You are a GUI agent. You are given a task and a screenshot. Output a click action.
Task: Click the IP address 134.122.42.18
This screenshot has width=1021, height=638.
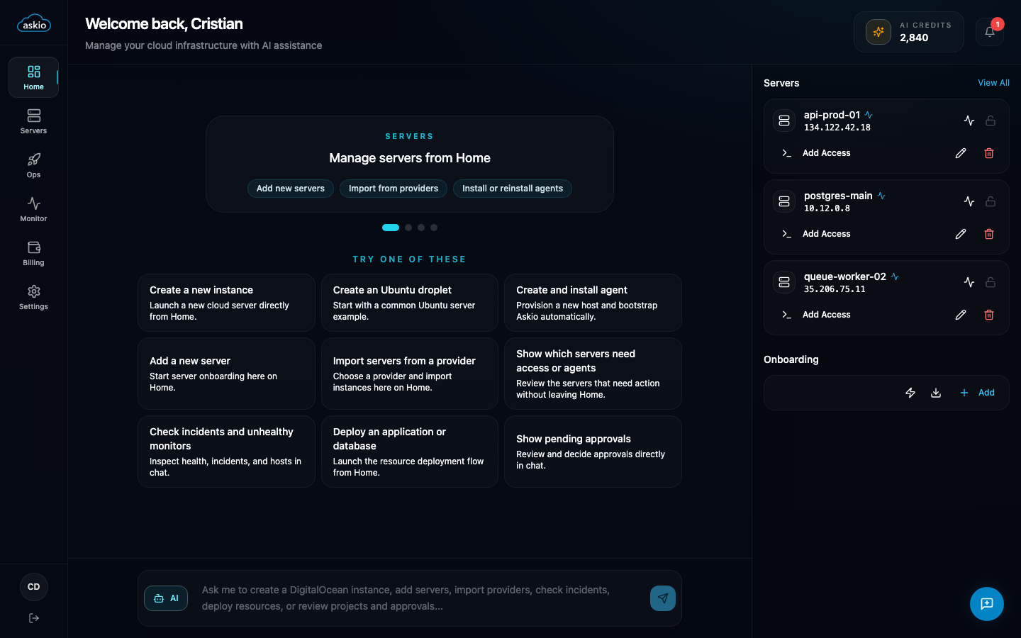click(x=837, y=128)
